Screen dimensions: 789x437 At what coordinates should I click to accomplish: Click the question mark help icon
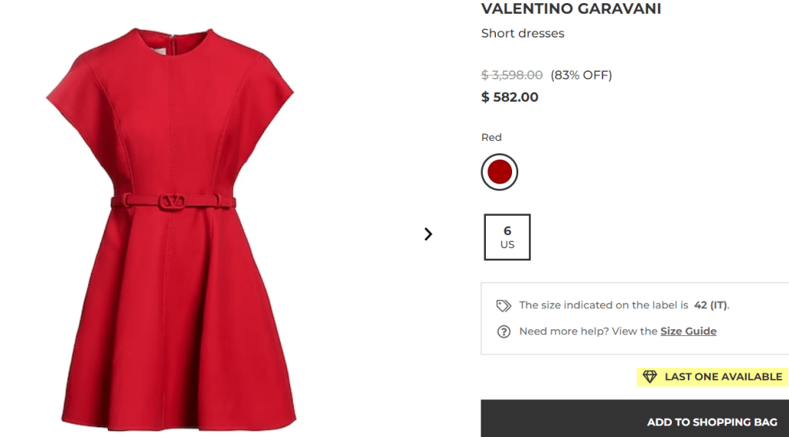pos(504,331)
